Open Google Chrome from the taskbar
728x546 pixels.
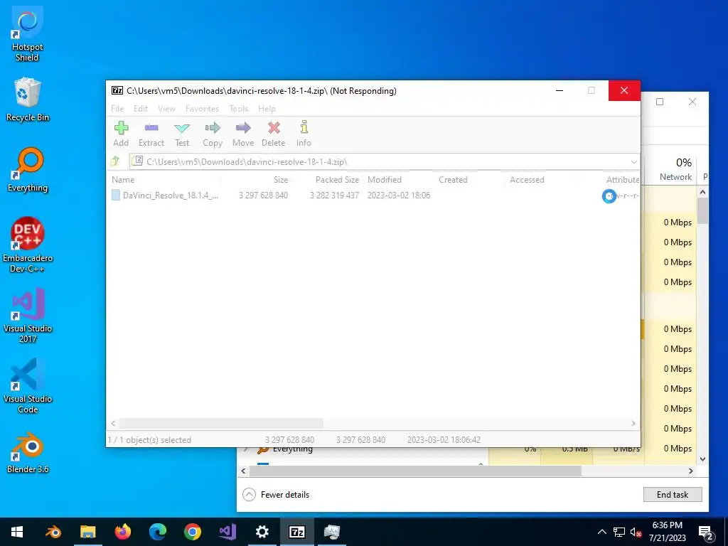pos(192,532)
